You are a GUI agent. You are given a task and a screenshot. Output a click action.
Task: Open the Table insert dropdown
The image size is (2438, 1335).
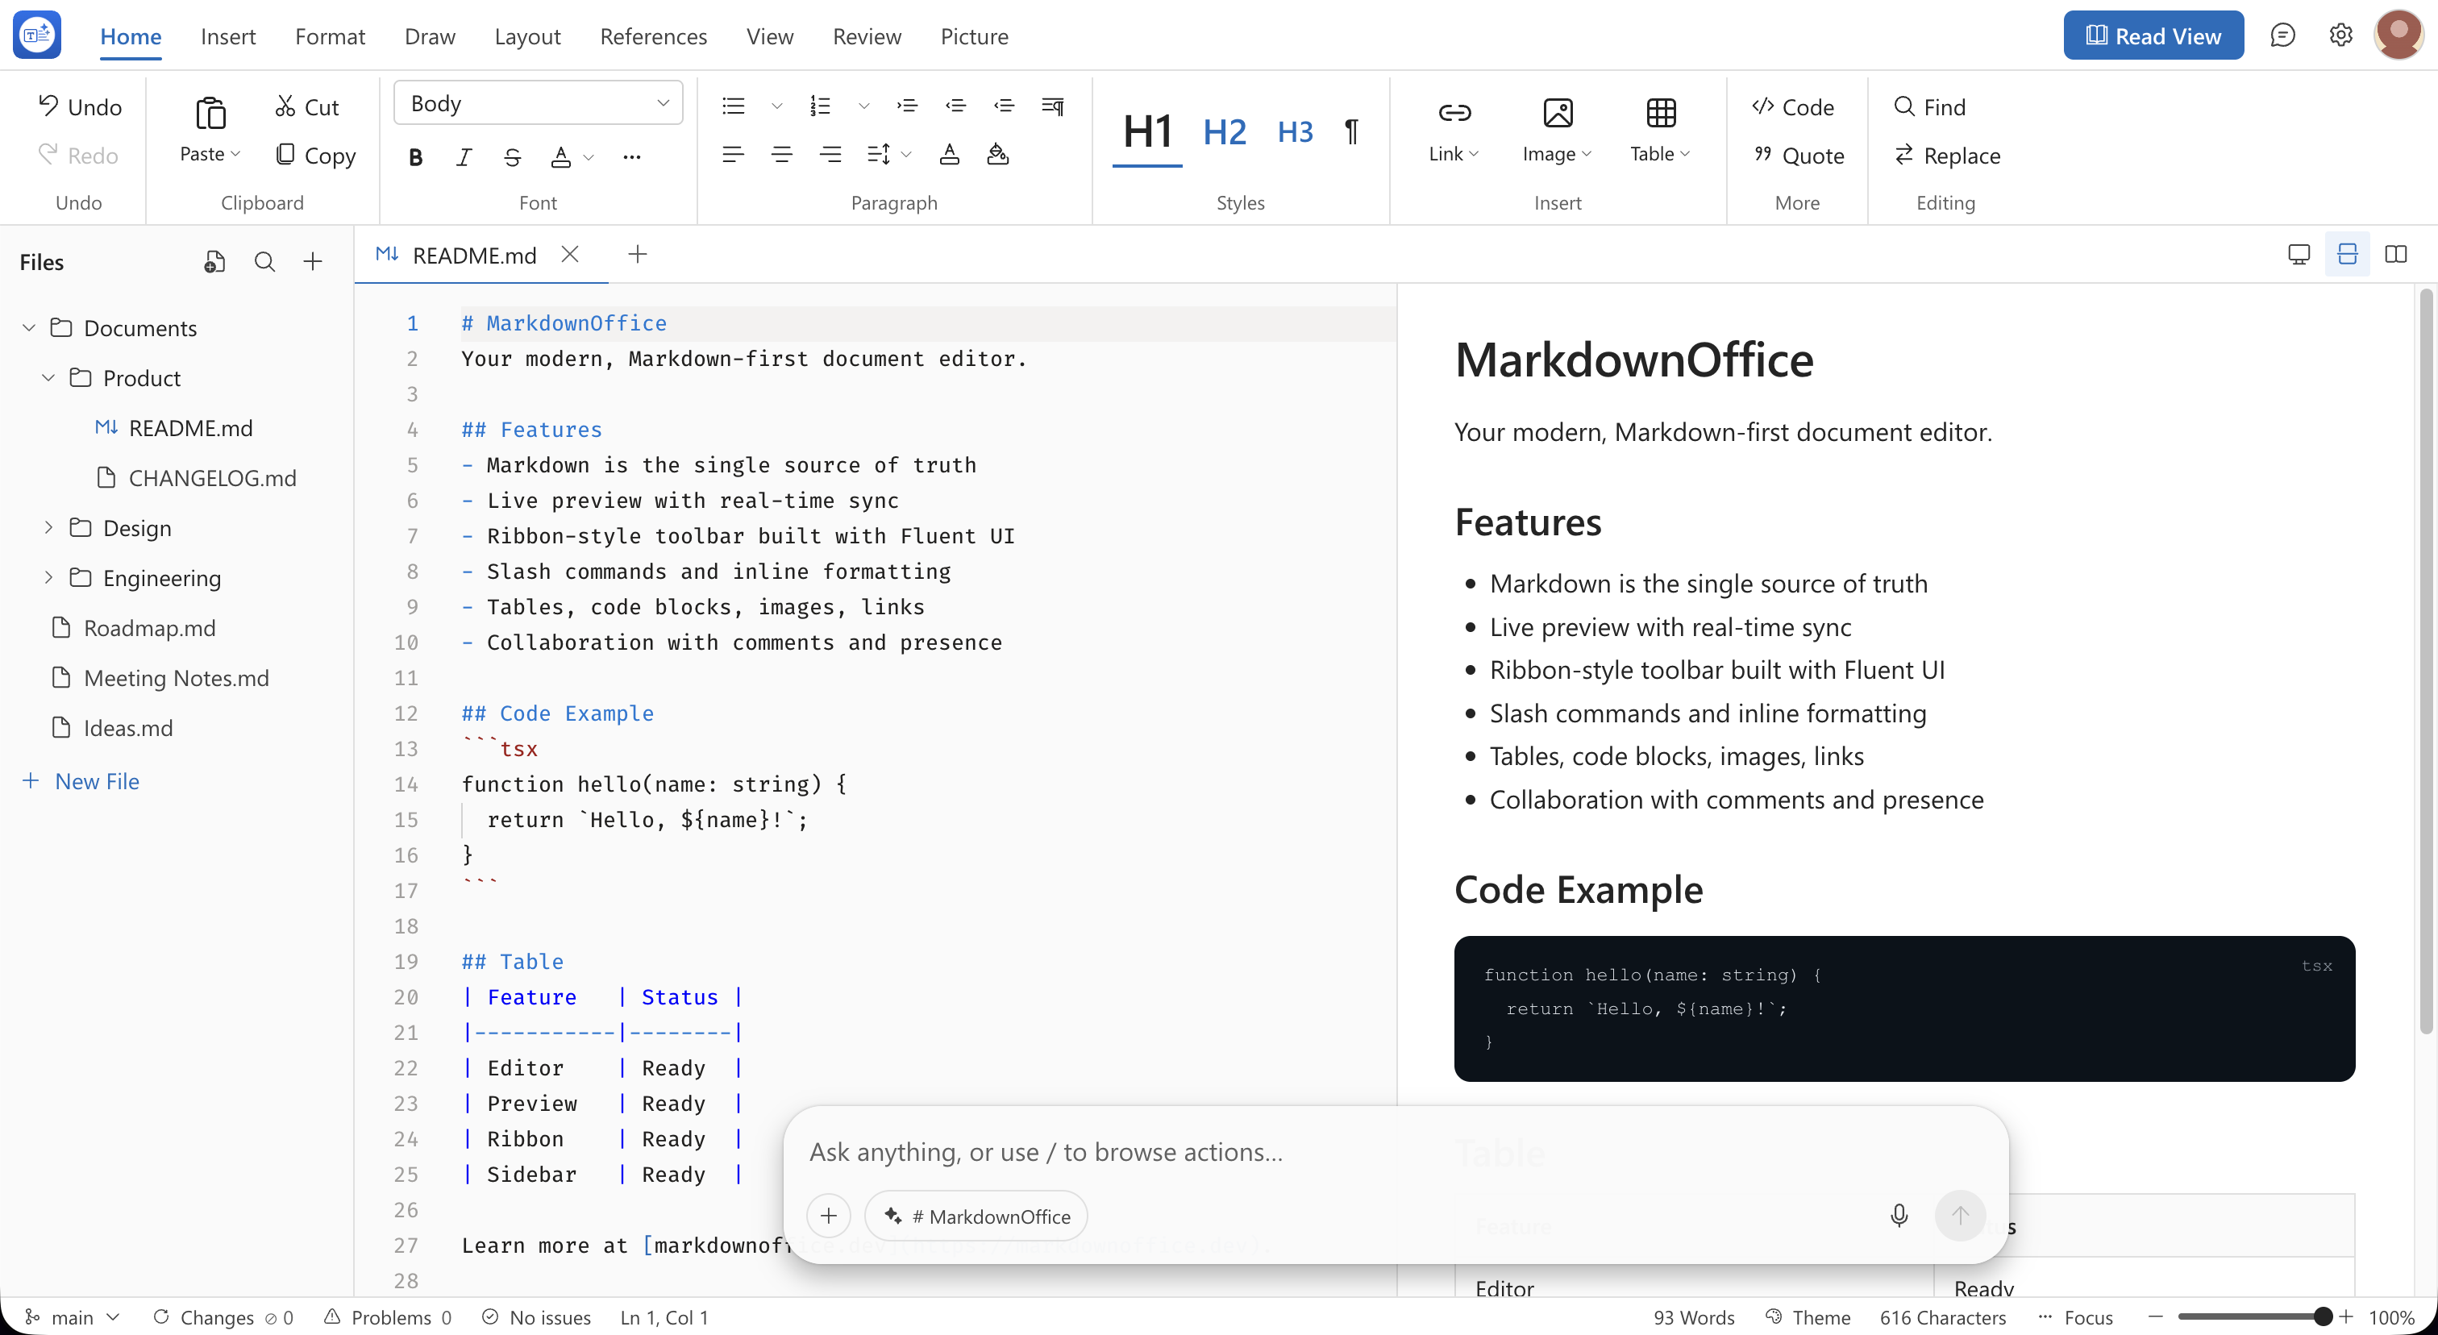pos(1660,131)
